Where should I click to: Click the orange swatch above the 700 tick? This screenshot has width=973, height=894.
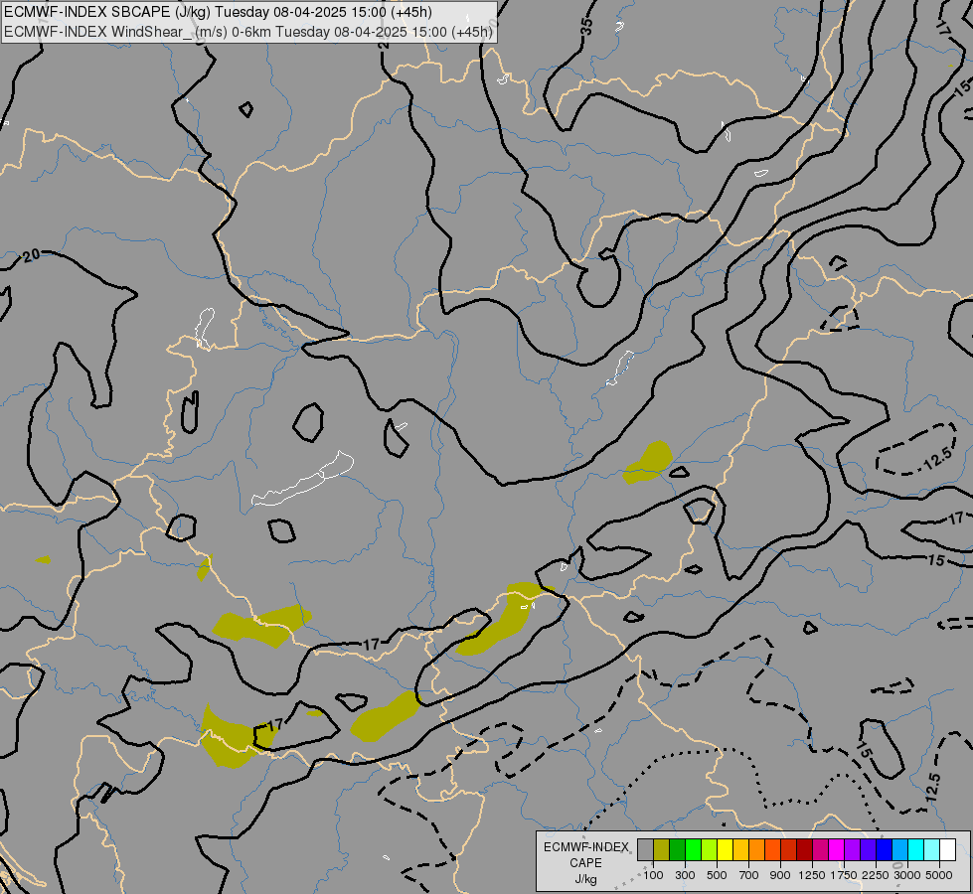pos(756,849)
